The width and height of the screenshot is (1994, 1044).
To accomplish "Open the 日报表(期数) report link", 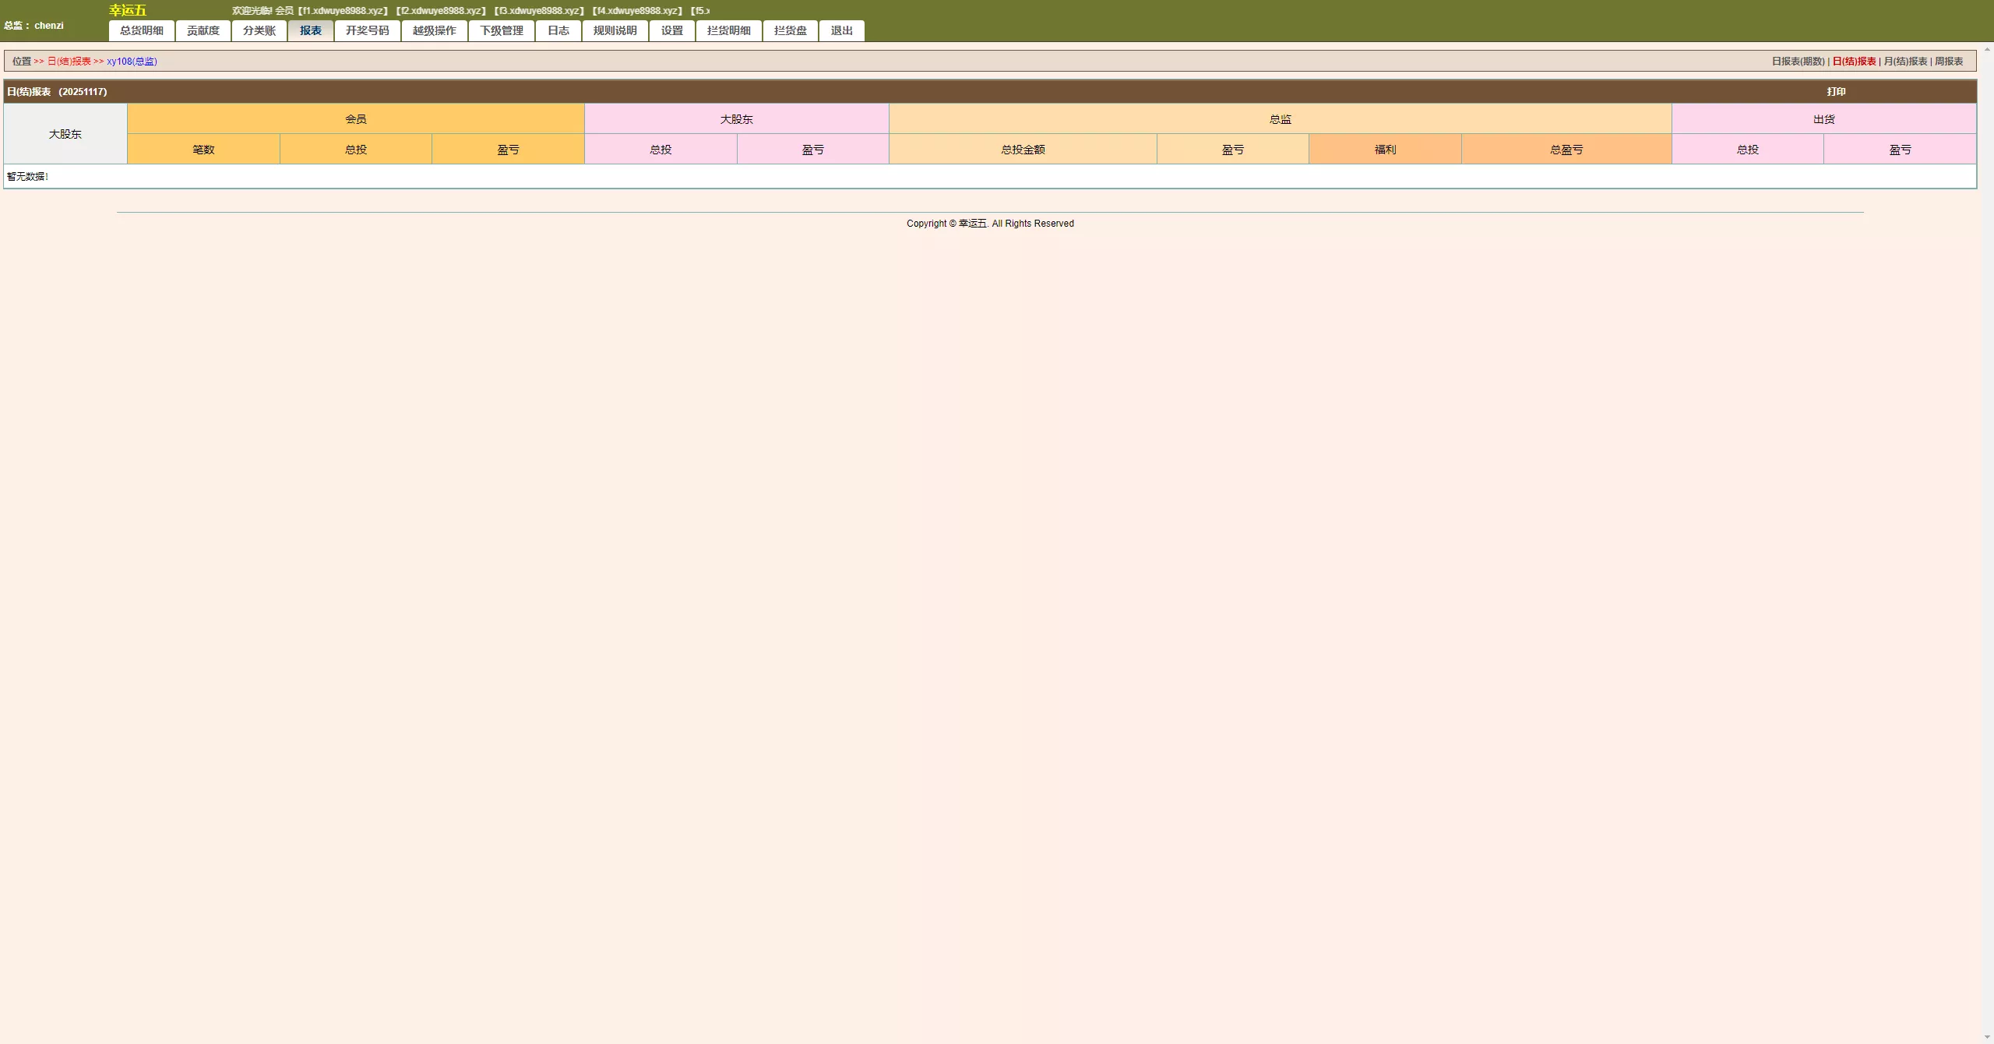I will (1798, 62).
